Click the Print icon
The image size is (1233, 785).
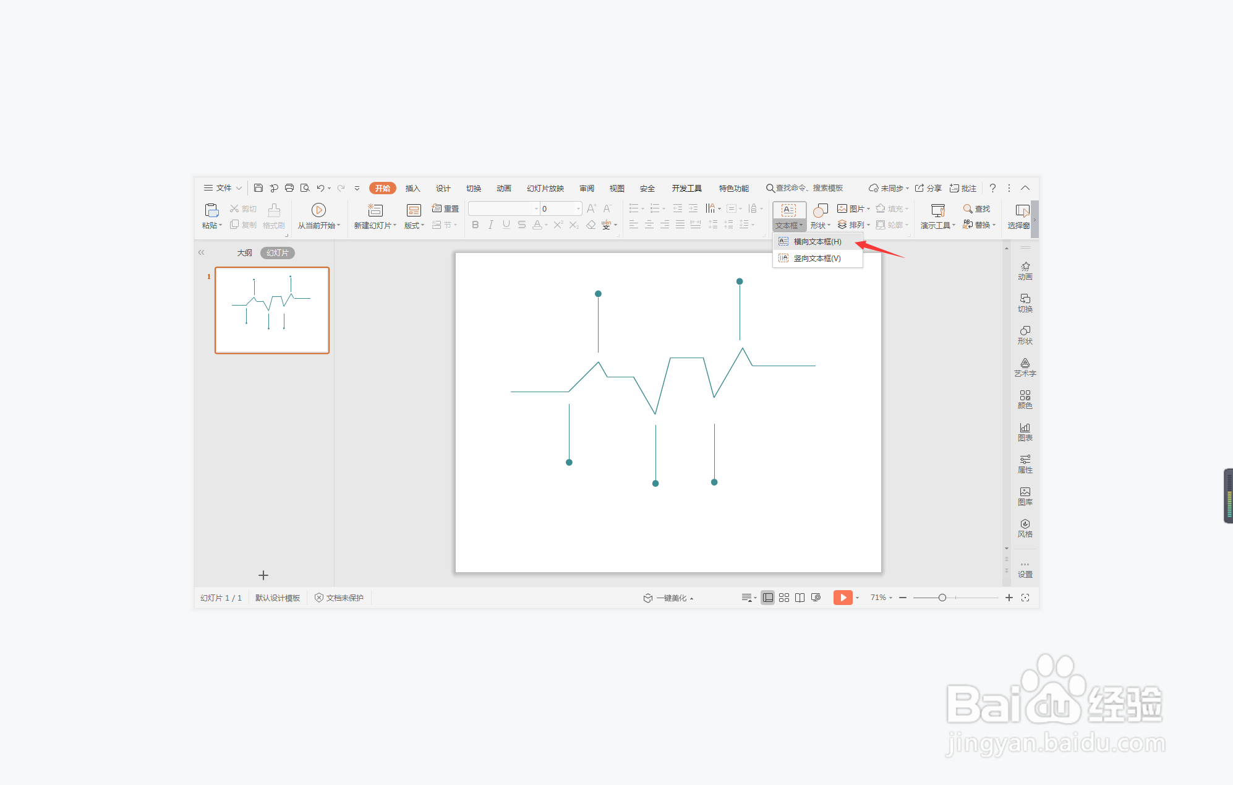[x=289, y=188]
